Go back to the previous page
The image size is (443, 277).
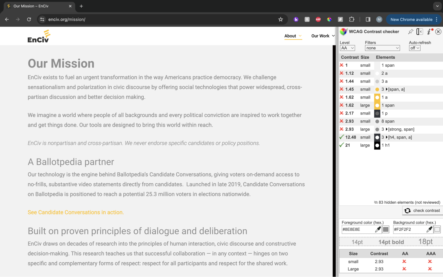coord(7,19)
